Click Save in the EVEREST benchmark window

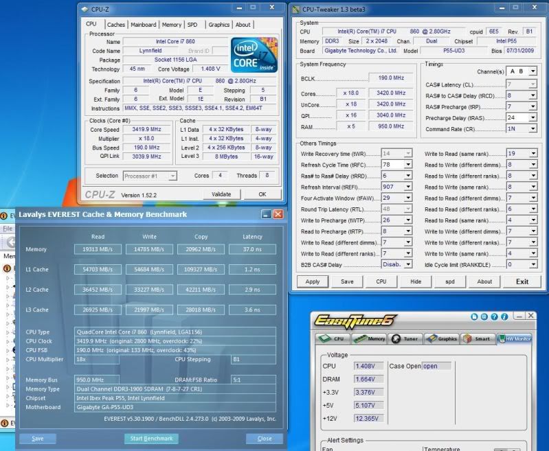(x=38, y=439)
